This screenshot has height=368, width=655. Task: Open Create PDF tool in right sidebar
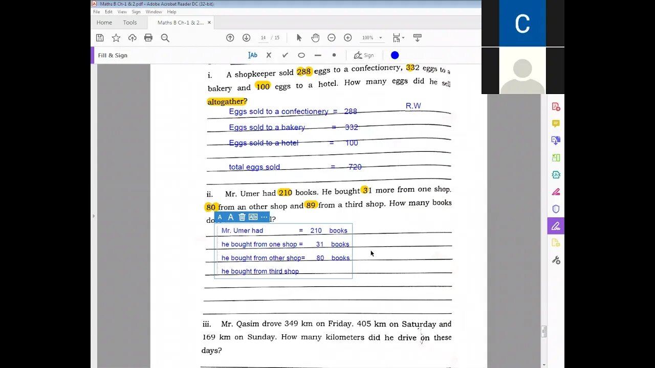click(556, 107)
